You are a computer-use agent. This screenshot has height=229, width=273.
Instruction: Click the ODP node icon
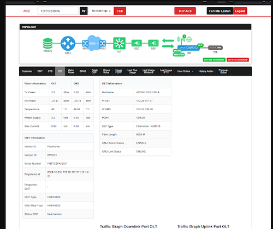(x=153, y=43)
